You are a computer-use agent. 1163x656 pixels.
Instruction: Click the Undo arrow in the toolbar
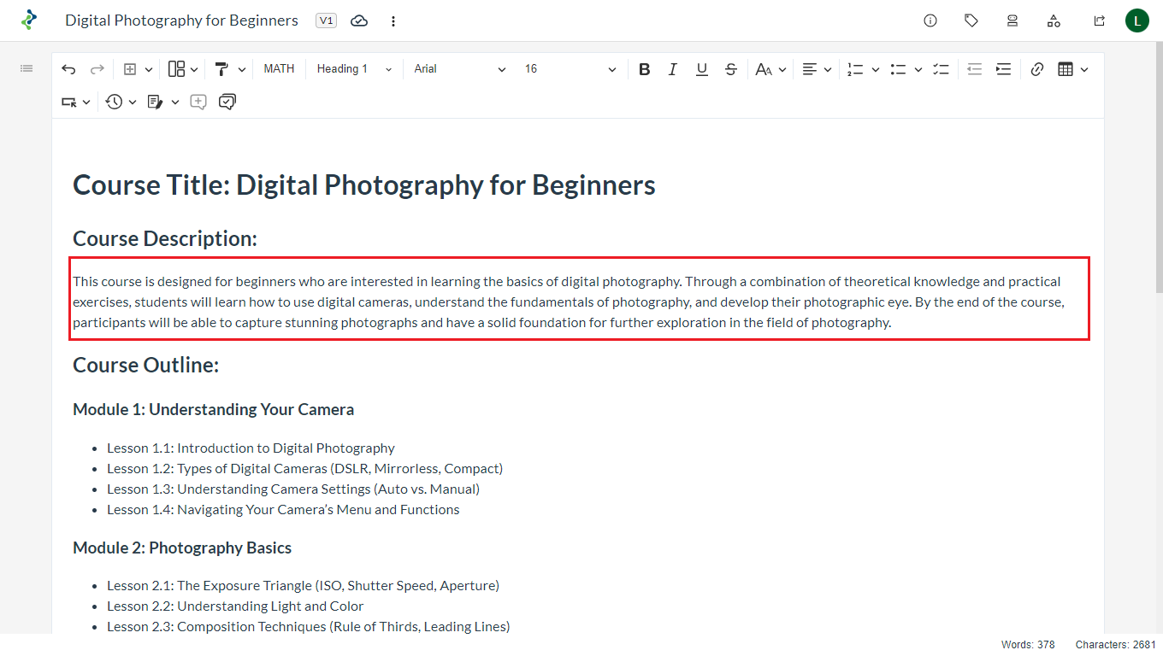68,69
